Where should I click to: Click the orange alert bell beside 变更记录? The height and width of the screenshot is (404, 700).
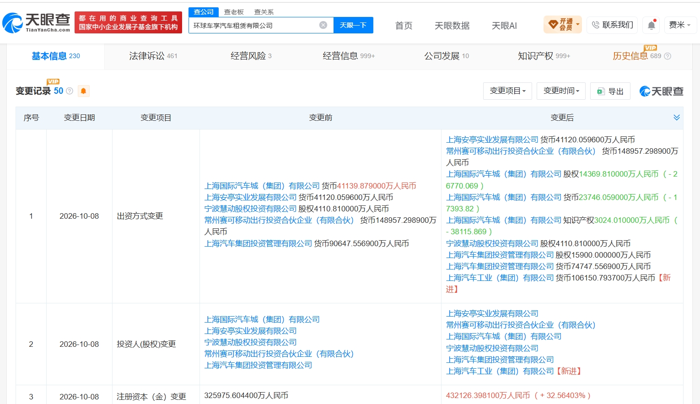point(83,91)
